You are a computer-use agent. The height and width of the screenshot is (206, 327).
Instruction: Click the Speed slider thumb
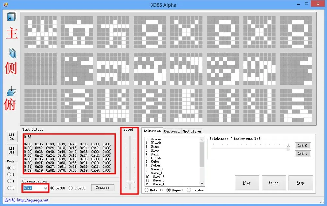[x=130, y=182]
